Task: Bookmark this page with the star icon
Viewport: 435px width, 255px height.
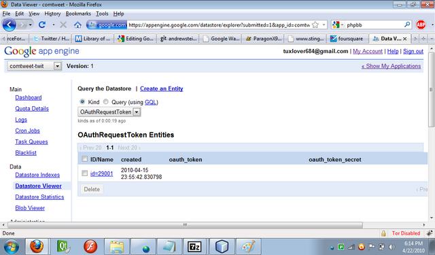Action: (x=315, y=25)
